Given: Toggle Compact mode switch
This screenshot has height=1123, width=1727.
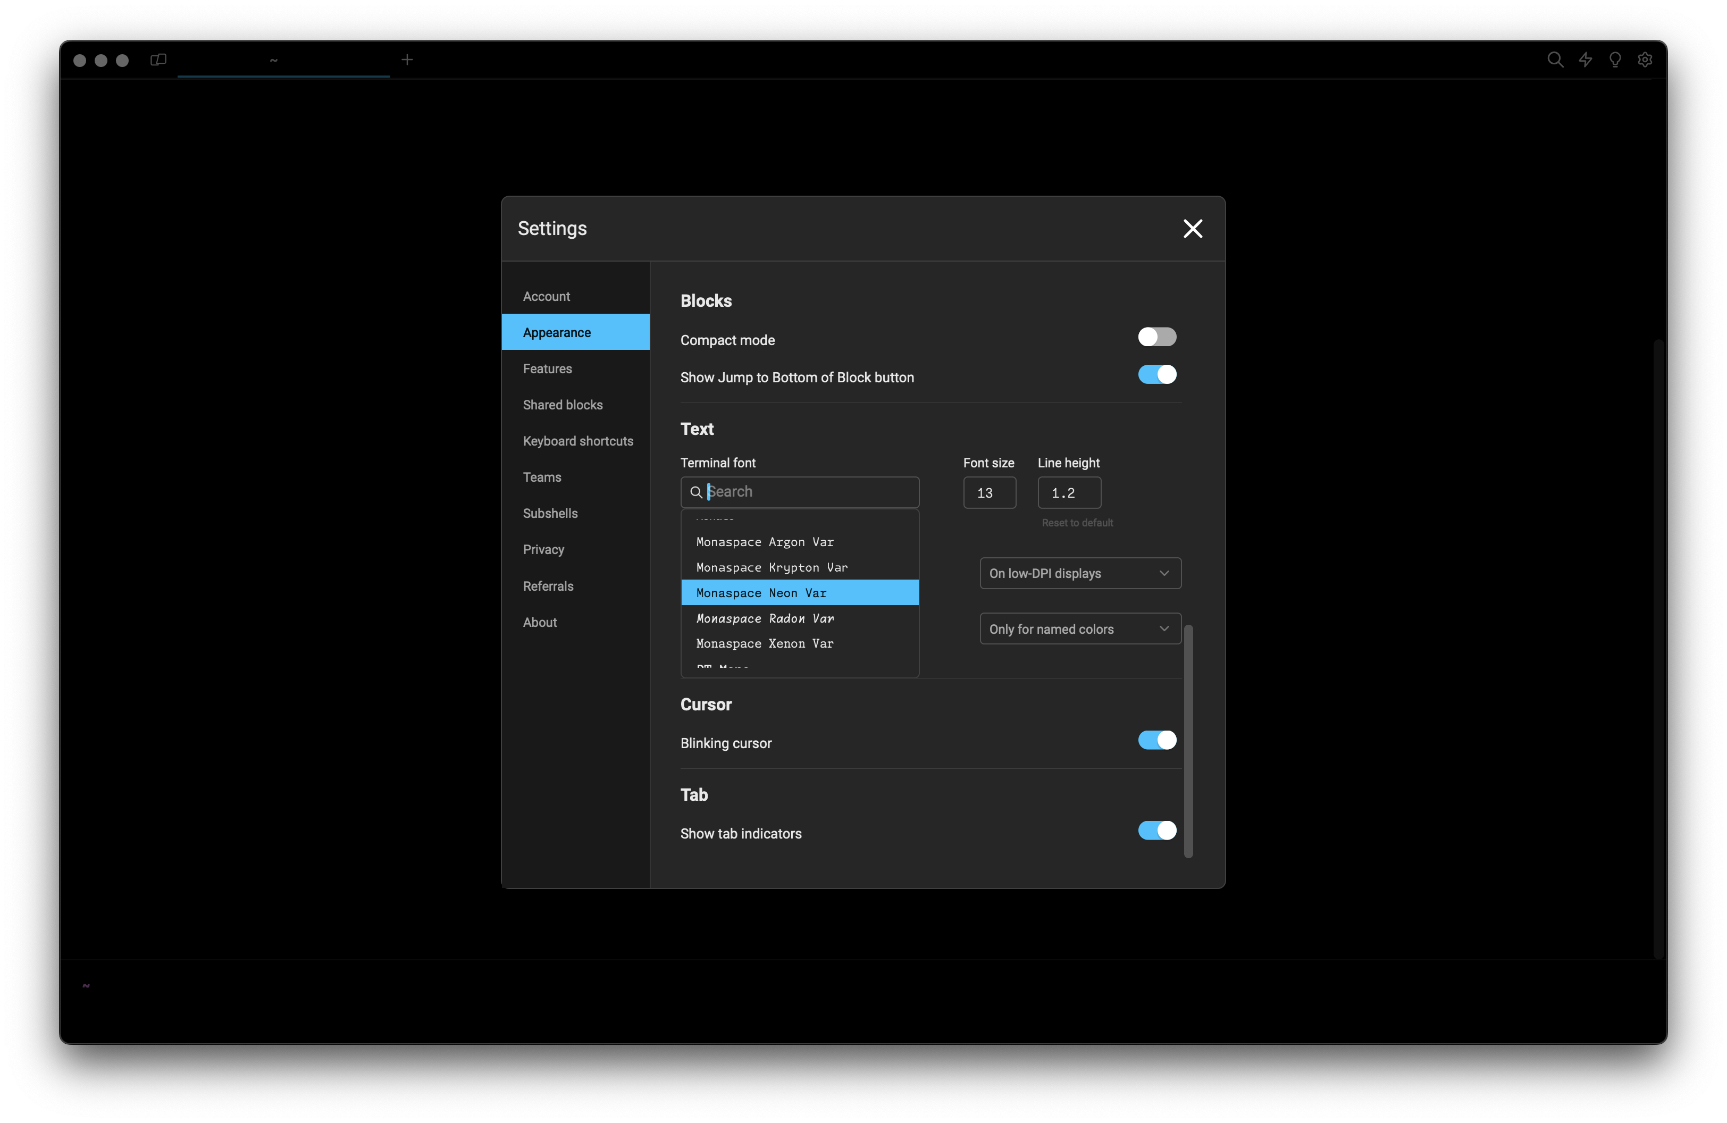Looking at the screenshot, I should click(x=1156, y=337).
